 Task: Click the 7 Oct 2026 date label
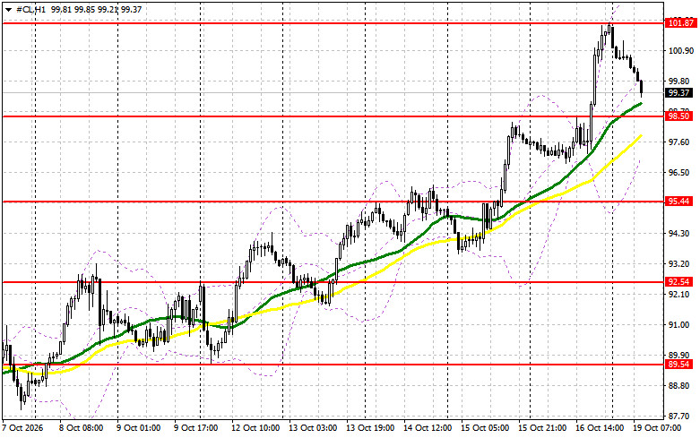tap(23, 428)
